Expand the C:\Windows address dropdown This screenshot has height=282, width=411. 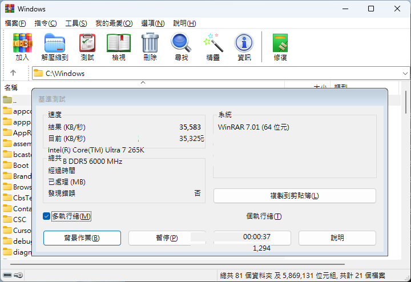[x=405, y=74]
